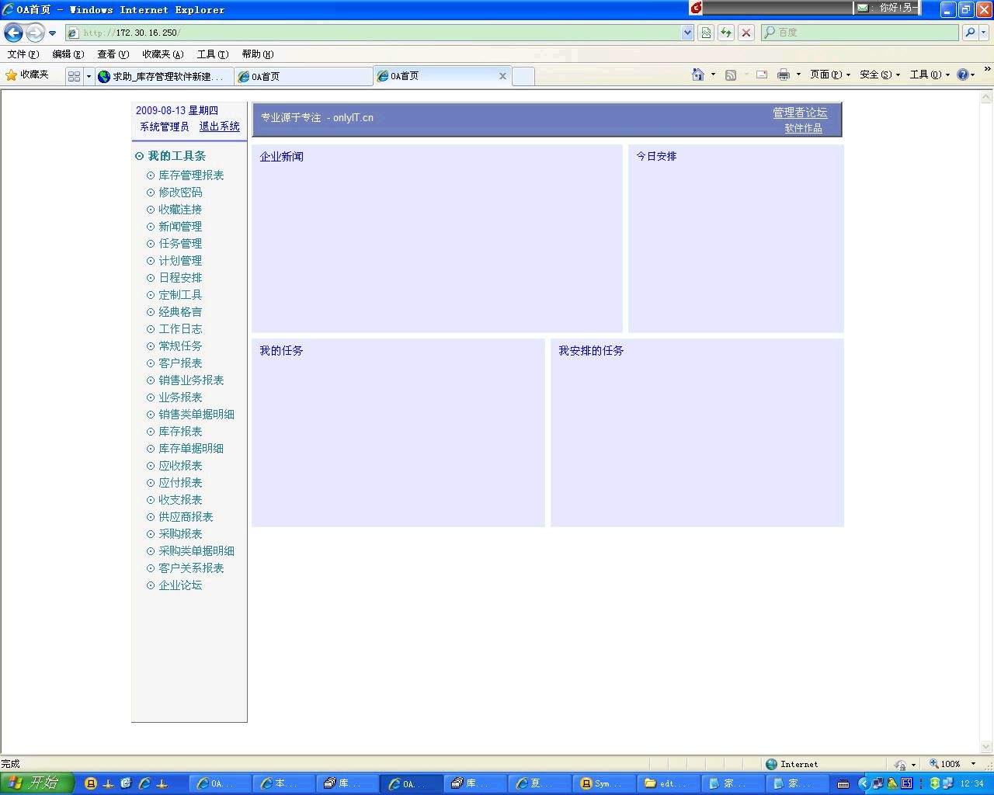Viewport: 994px width, 795px height.
Task: Click the Refresh page icon
Action: (726, 33)
